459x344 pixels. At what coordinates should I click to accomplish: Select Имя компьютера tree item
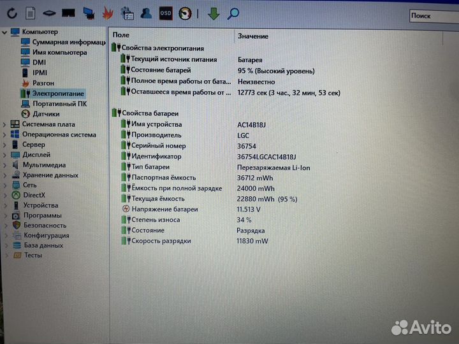tap(54, 52)
